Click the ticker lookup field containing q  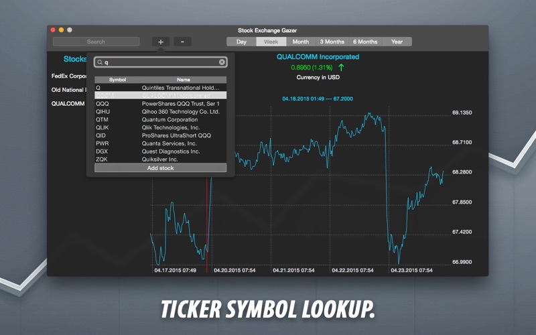click(160, 62)
